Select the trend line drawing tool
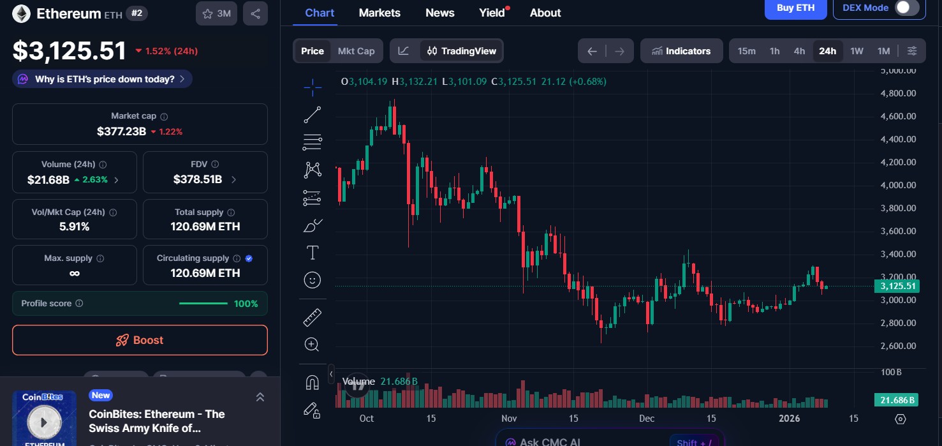Image resolution: width=942 pixels, height=446 pixels. pyautogui.click(x=313, y=115)
